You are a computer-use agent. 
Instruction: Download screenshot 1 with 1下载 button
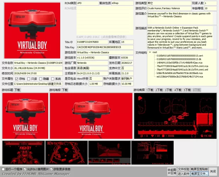[x=150, y=90]
